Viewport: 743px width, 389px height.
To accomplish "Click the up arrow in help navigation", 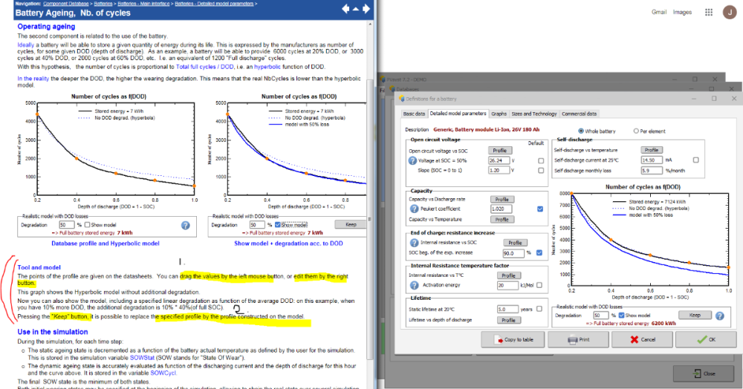I will (356, 9).
